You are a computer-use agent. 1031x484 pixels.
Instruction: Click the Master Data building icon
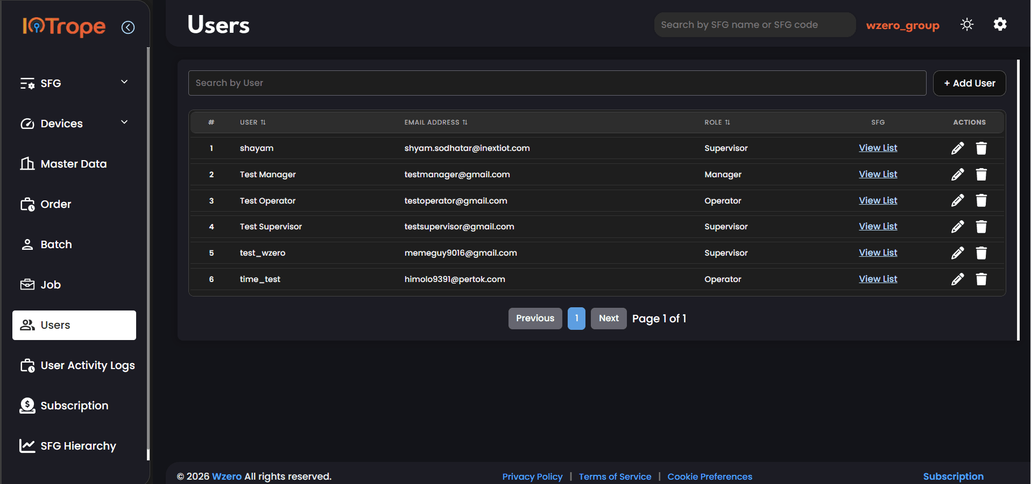[27, 163]
